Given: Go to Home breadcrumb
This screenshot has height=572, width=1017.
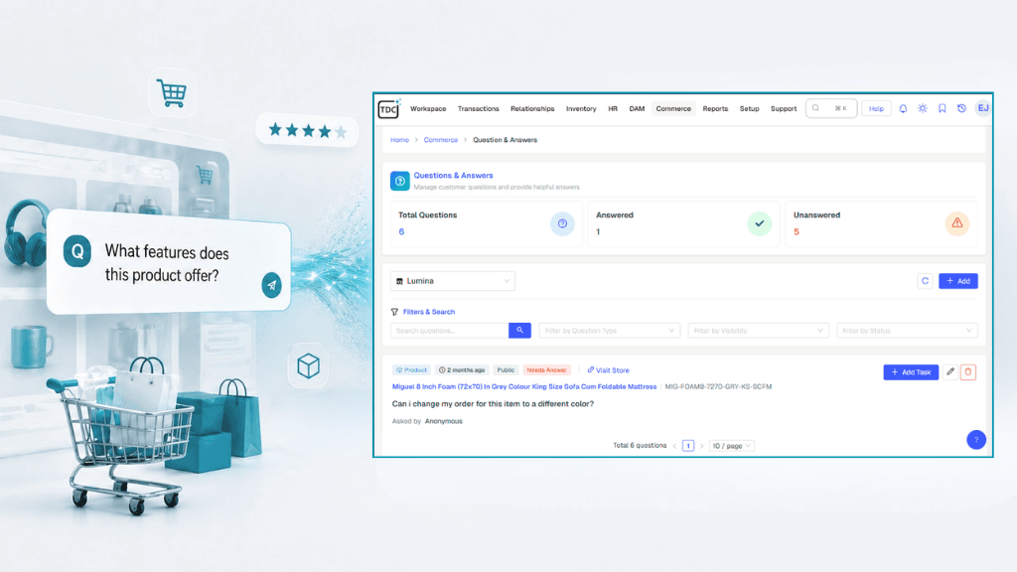Looking at the screenshot, I should tap(399, 140).
